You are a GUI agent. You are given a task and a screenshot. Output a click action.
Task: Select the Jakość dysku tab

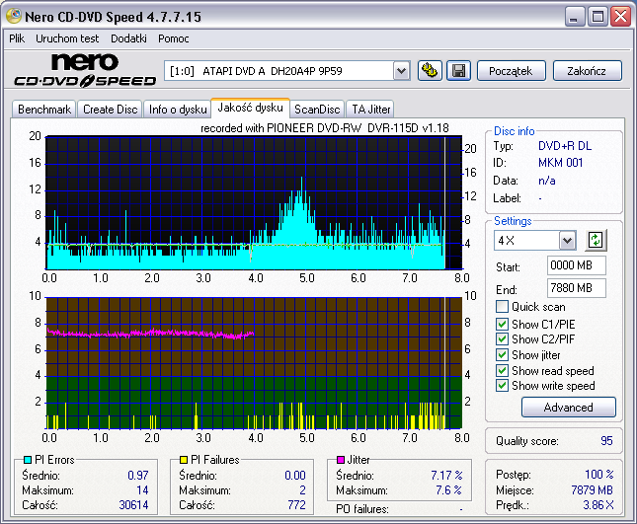250,108
